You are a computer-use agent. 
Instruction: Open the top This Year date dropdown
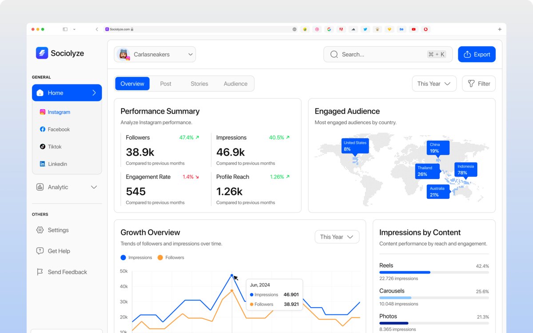(x=434, y=83)
